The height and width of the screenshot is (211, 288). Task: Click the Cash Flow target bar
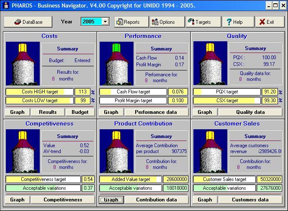pos(133,92)
